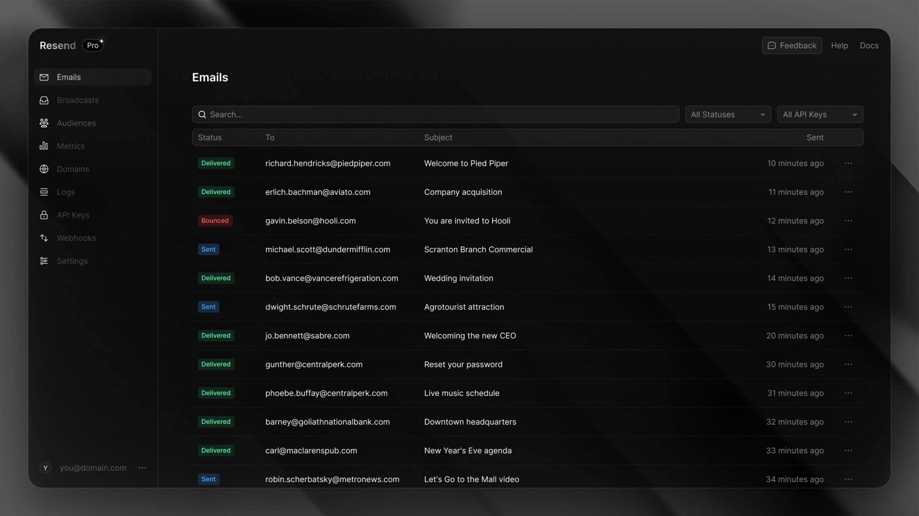
Task: Select the Domains globe icon
Action: pos(43,169)
